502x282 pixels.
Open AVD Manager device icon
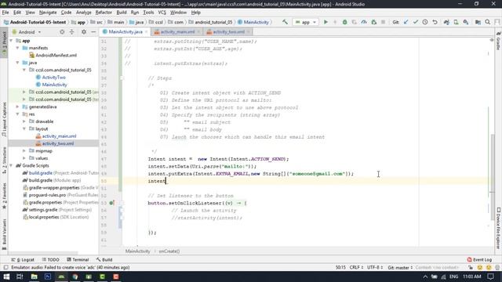tap(456, 22)
